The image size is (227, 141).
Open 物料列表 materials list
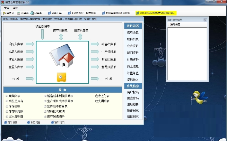[133, 39]
